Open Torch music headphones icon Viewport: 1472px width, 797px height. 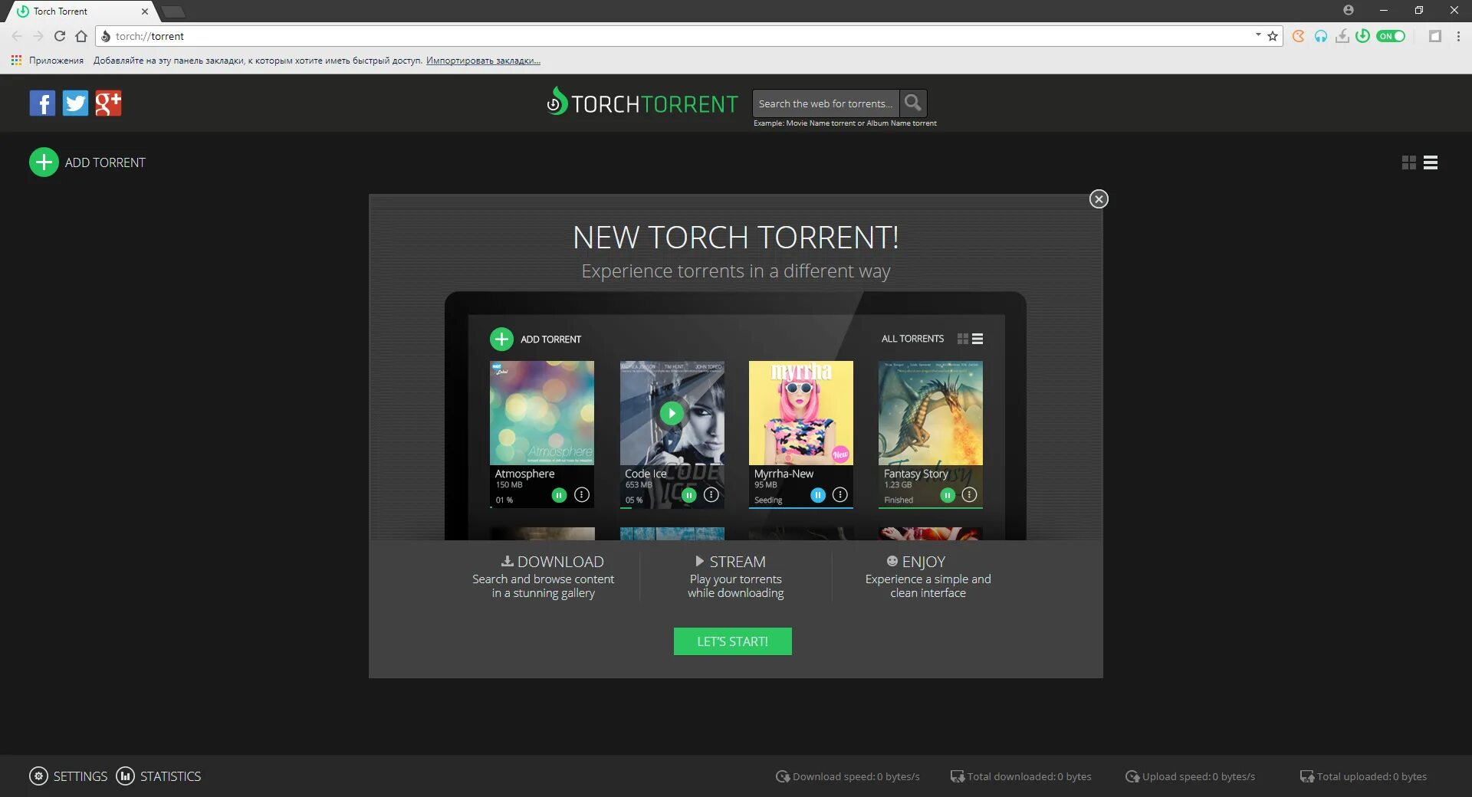1320,36
